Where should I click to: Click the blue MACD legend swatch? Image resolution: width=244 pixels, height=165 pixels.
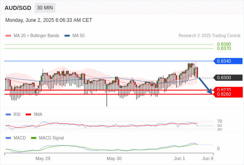tap(8, 138)
